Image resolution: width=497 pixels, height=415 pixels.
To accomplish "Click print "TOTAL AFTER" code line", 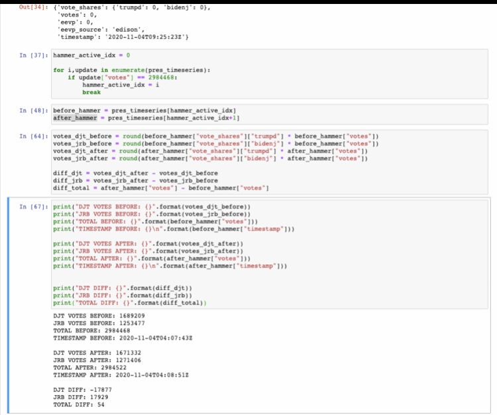I will [152, 259].
